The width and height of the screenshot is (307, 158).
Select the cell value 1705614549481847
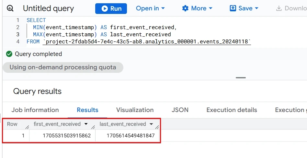point(131,135)
